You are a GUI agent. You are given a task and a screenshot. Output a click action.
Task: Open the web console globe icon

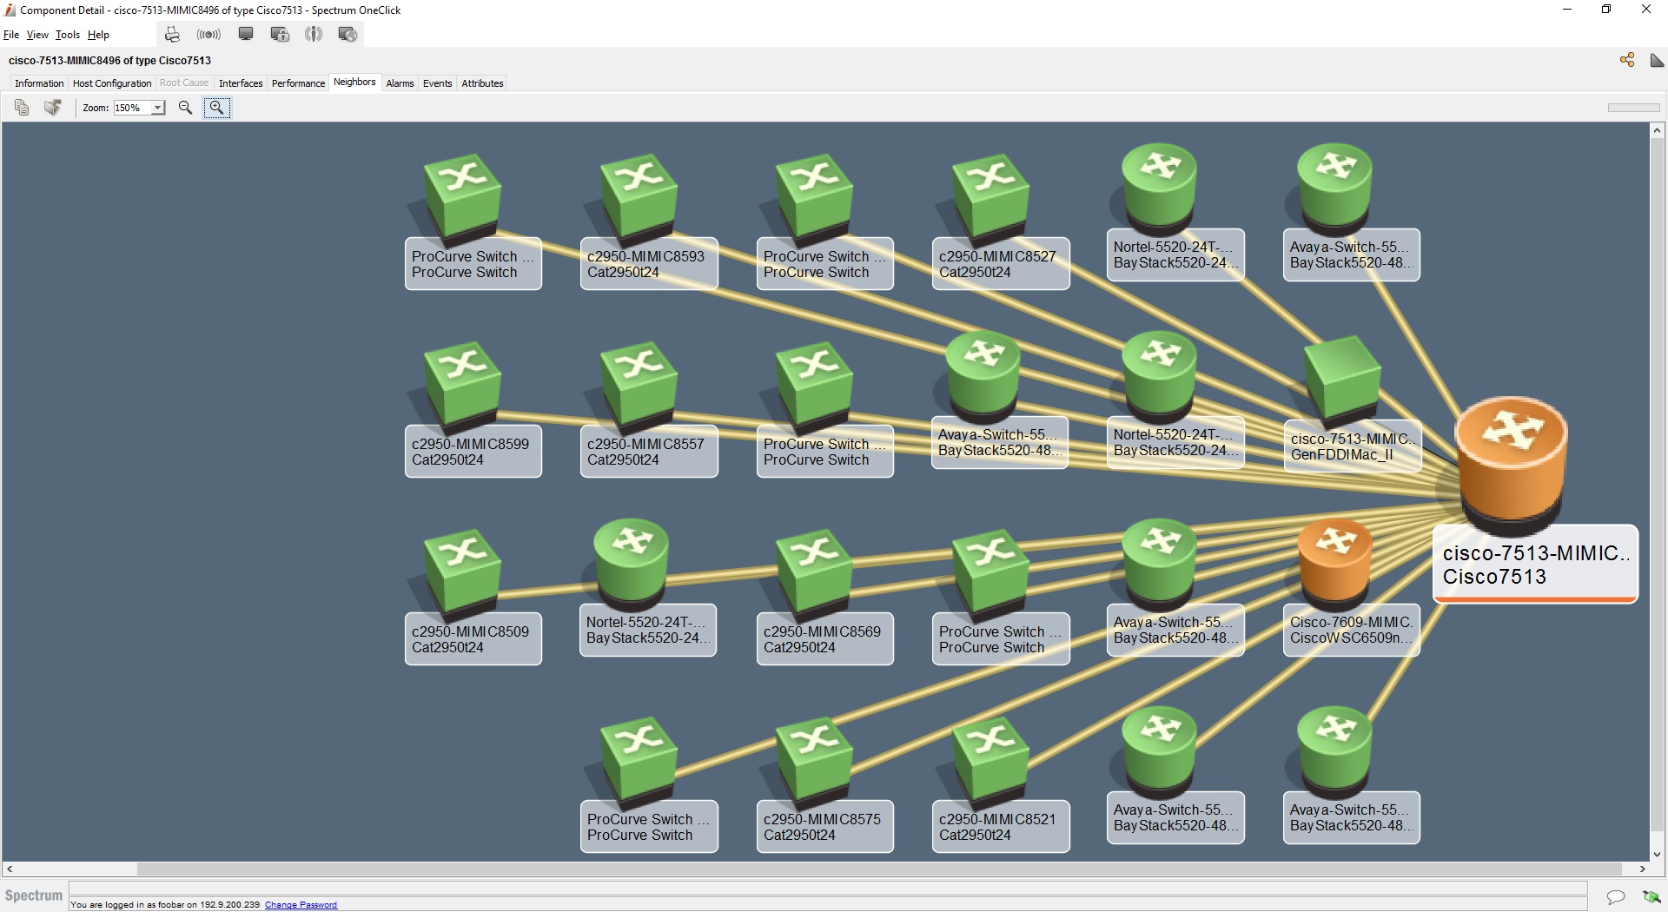(x=347, y=34)
